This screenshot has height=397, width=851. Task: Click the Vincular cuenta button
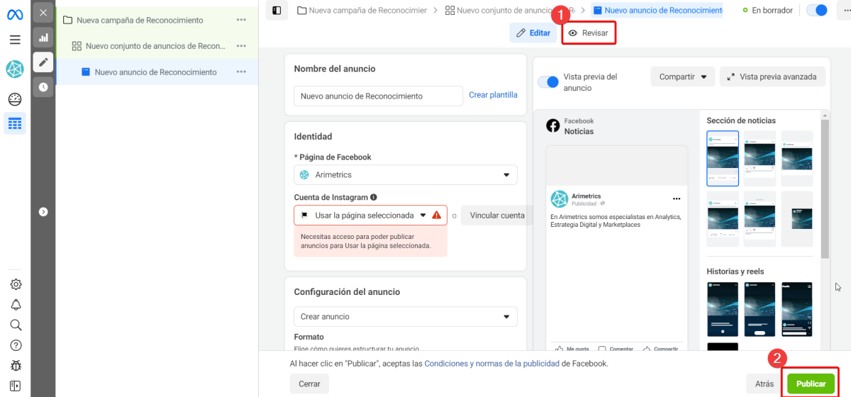pyautogui.click(x=497, y=216)
